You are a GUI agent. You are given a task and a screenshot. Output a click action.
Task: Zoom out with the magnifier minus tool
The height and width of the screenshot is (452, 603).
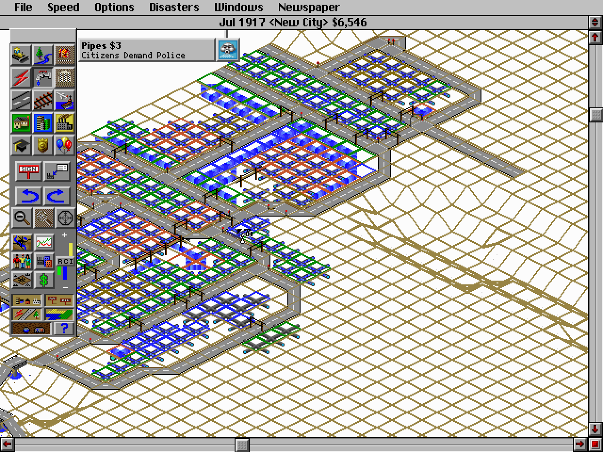(22, 218)
